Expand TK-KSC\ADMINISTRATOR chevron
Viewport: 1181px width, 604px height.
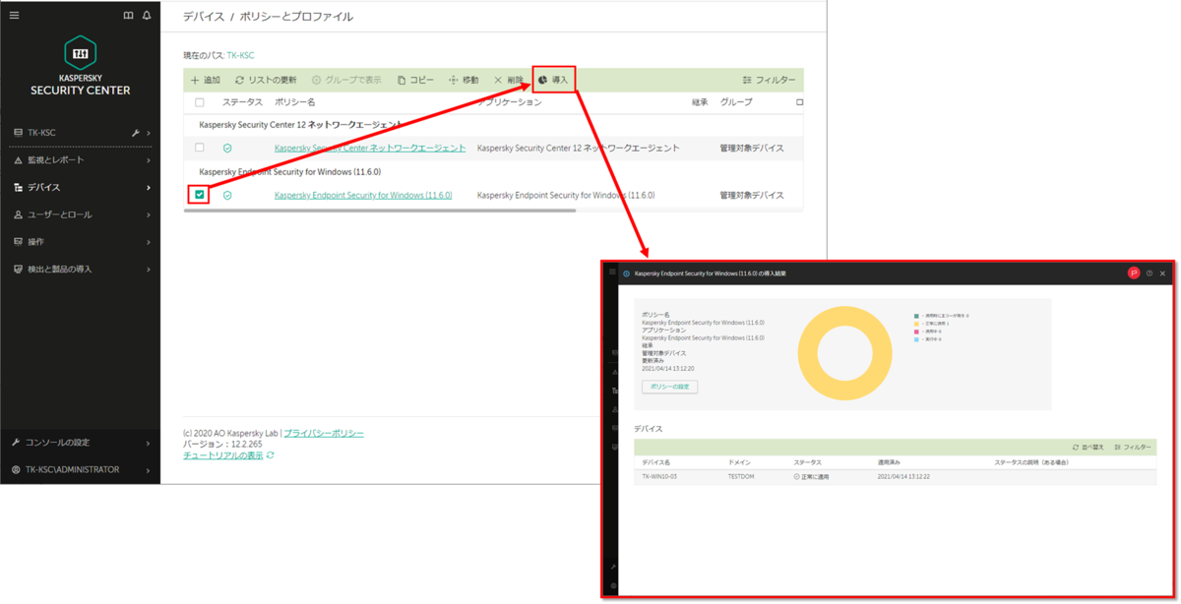pos(149,470)
